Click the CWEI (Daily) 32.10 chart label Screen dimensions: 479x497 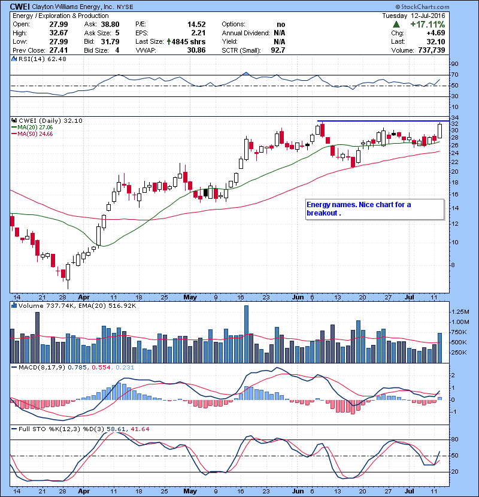(x=50, y=120)
